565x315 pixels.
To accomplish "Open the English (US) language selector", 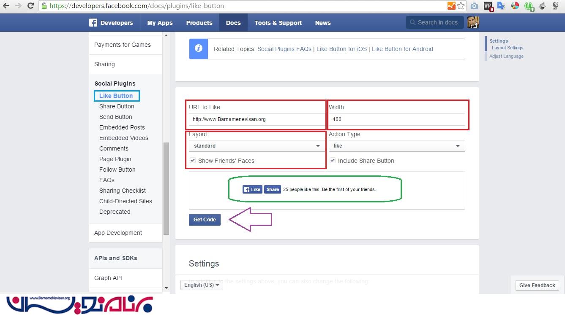I will pos(202,285).
